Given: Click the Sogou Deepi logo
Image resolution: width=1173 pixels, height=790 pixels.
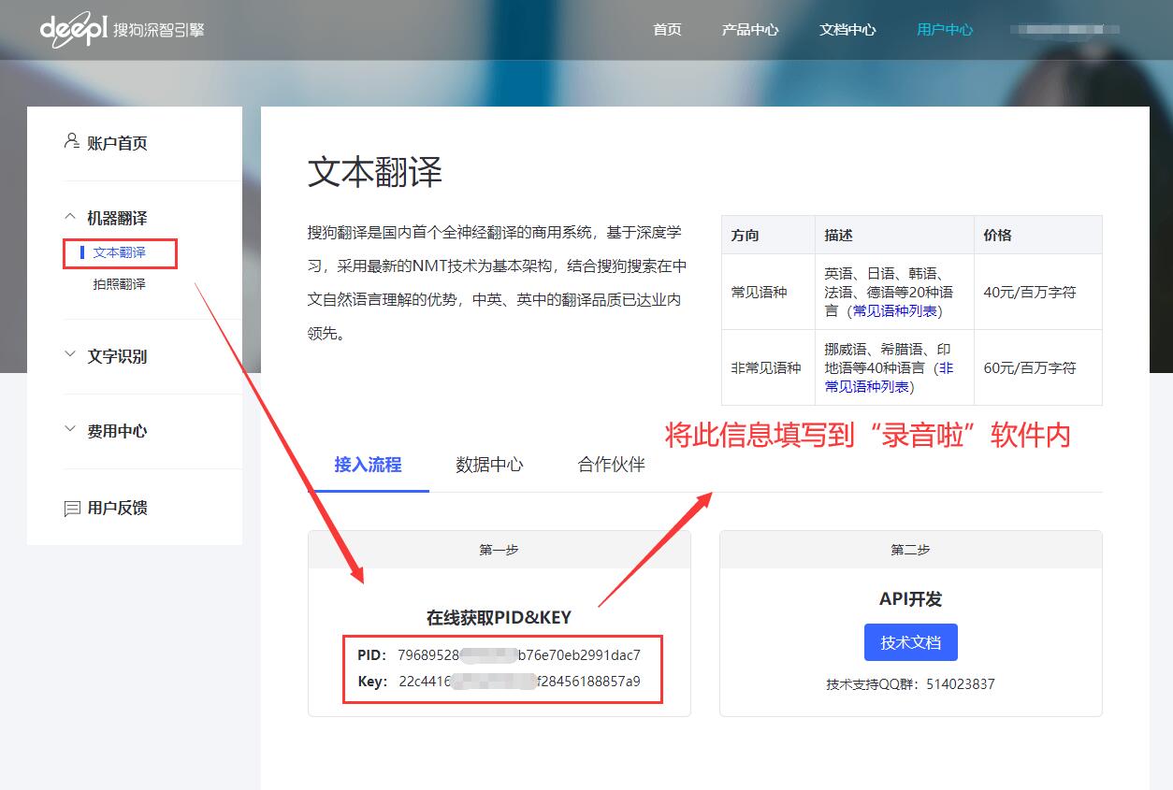Looking at the screenshot, I should [122, 29].
